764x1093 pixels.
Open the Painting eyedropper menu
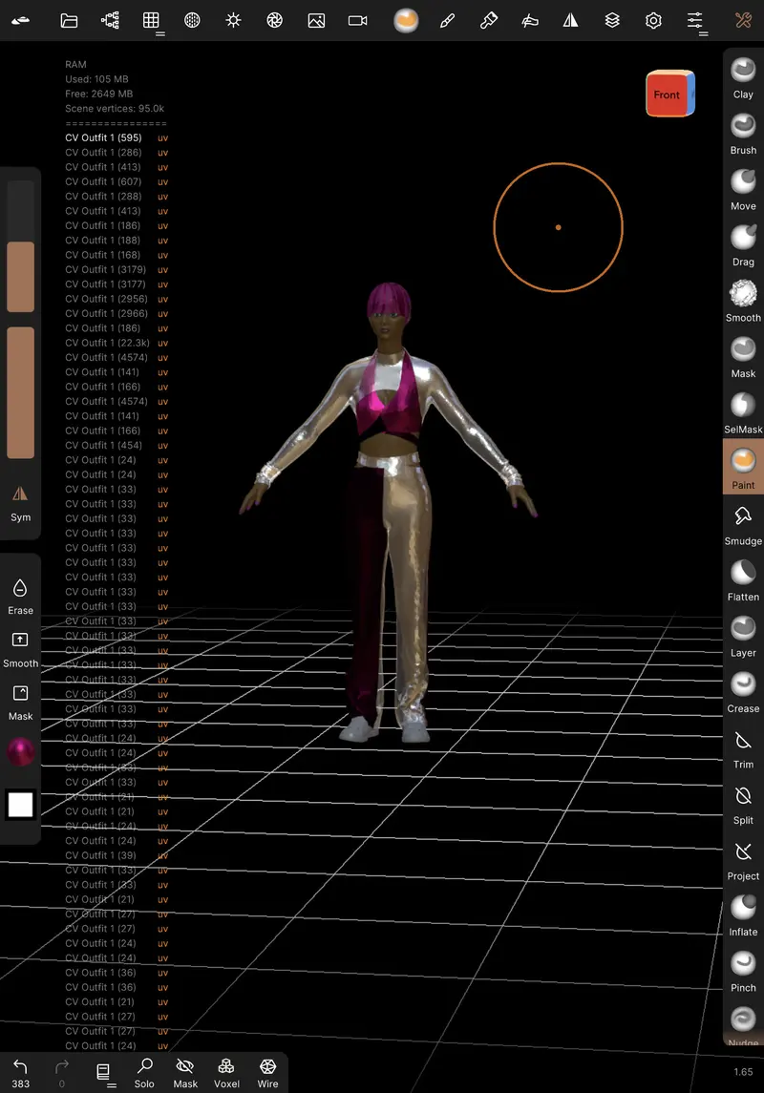489,20
